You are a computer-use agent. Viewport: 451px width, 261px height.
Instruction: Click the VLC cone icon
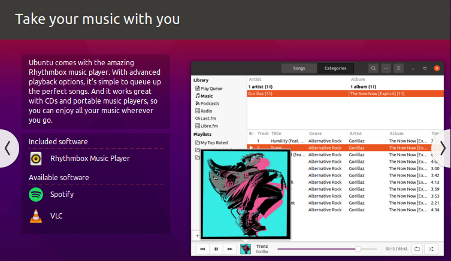pyautogui.click(x=37, y=216)
